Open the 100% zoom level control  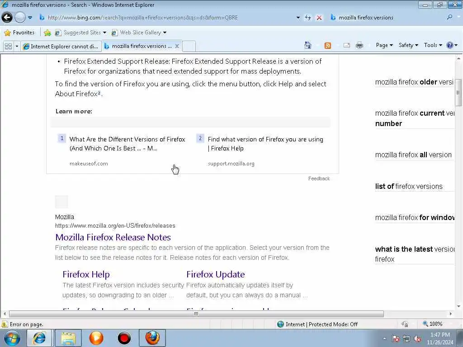[432, 324]
